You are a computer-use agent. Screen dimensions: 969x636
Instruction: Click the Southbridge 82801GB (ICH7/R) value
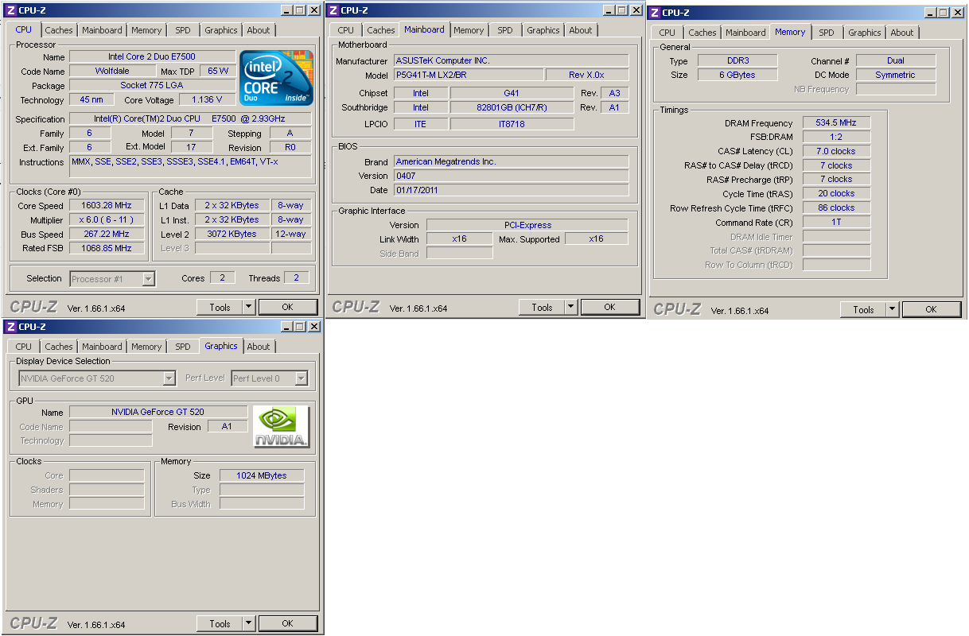point(512,107)
